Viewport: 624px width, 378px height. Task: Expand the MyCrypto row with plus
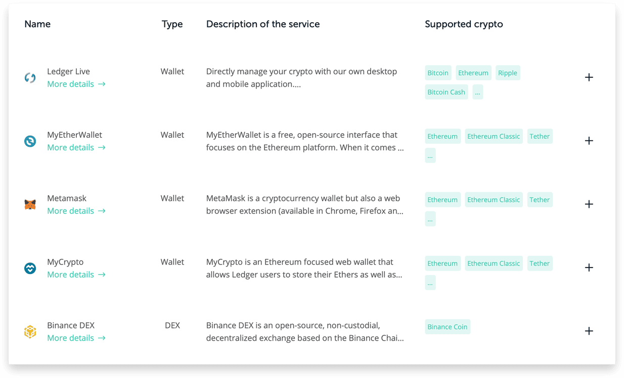point(589,268)
